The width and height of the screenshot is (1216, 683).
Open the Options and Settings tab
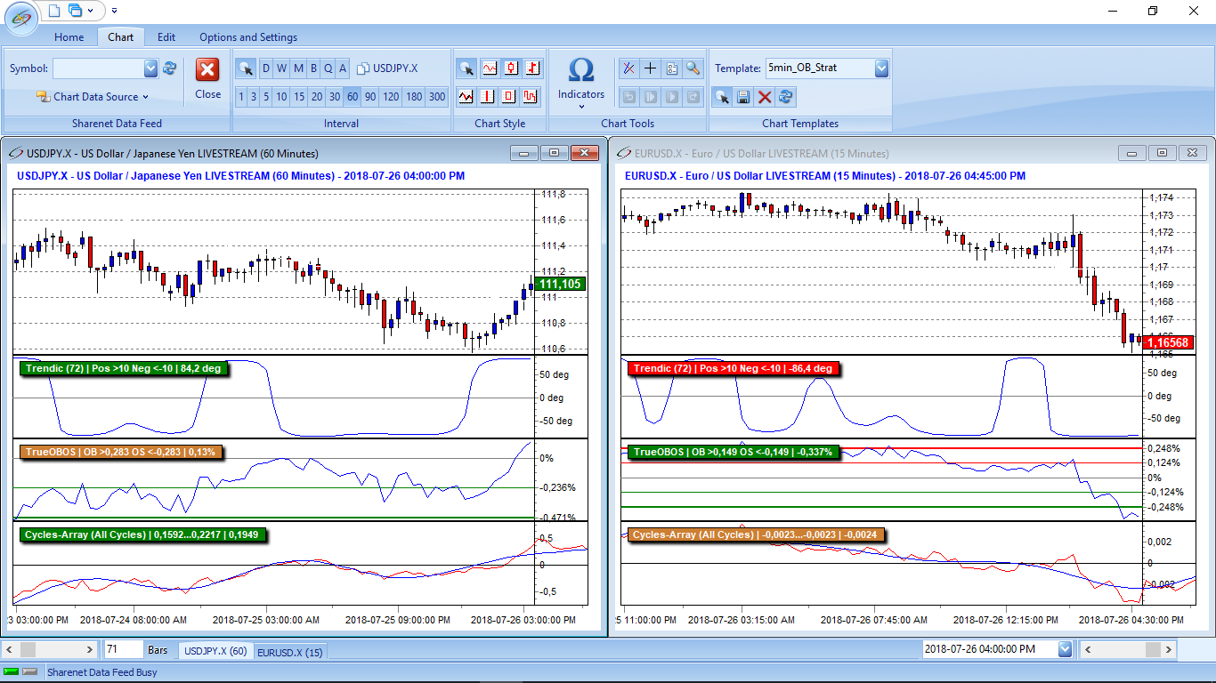(x=247, y=37)
